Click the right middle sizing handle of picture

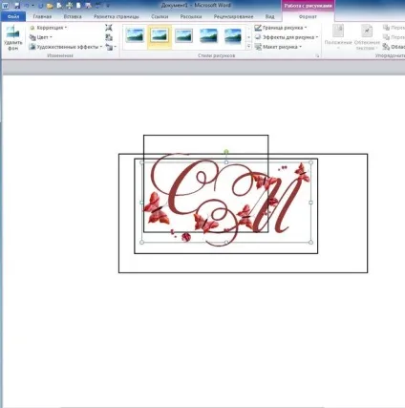click(x=310, y=203)
